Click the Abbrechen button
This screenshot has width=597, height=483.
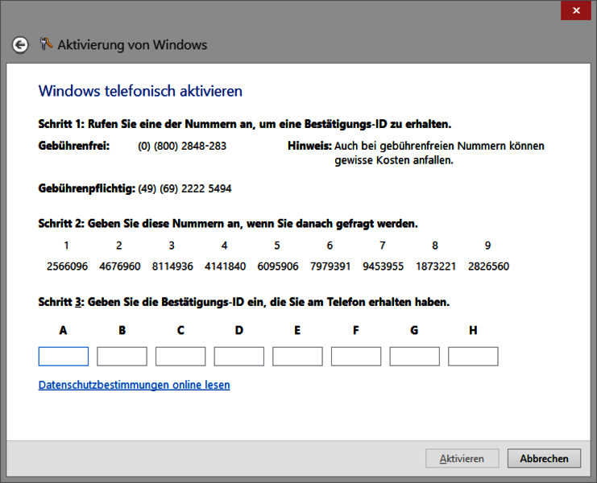[544, 458]
